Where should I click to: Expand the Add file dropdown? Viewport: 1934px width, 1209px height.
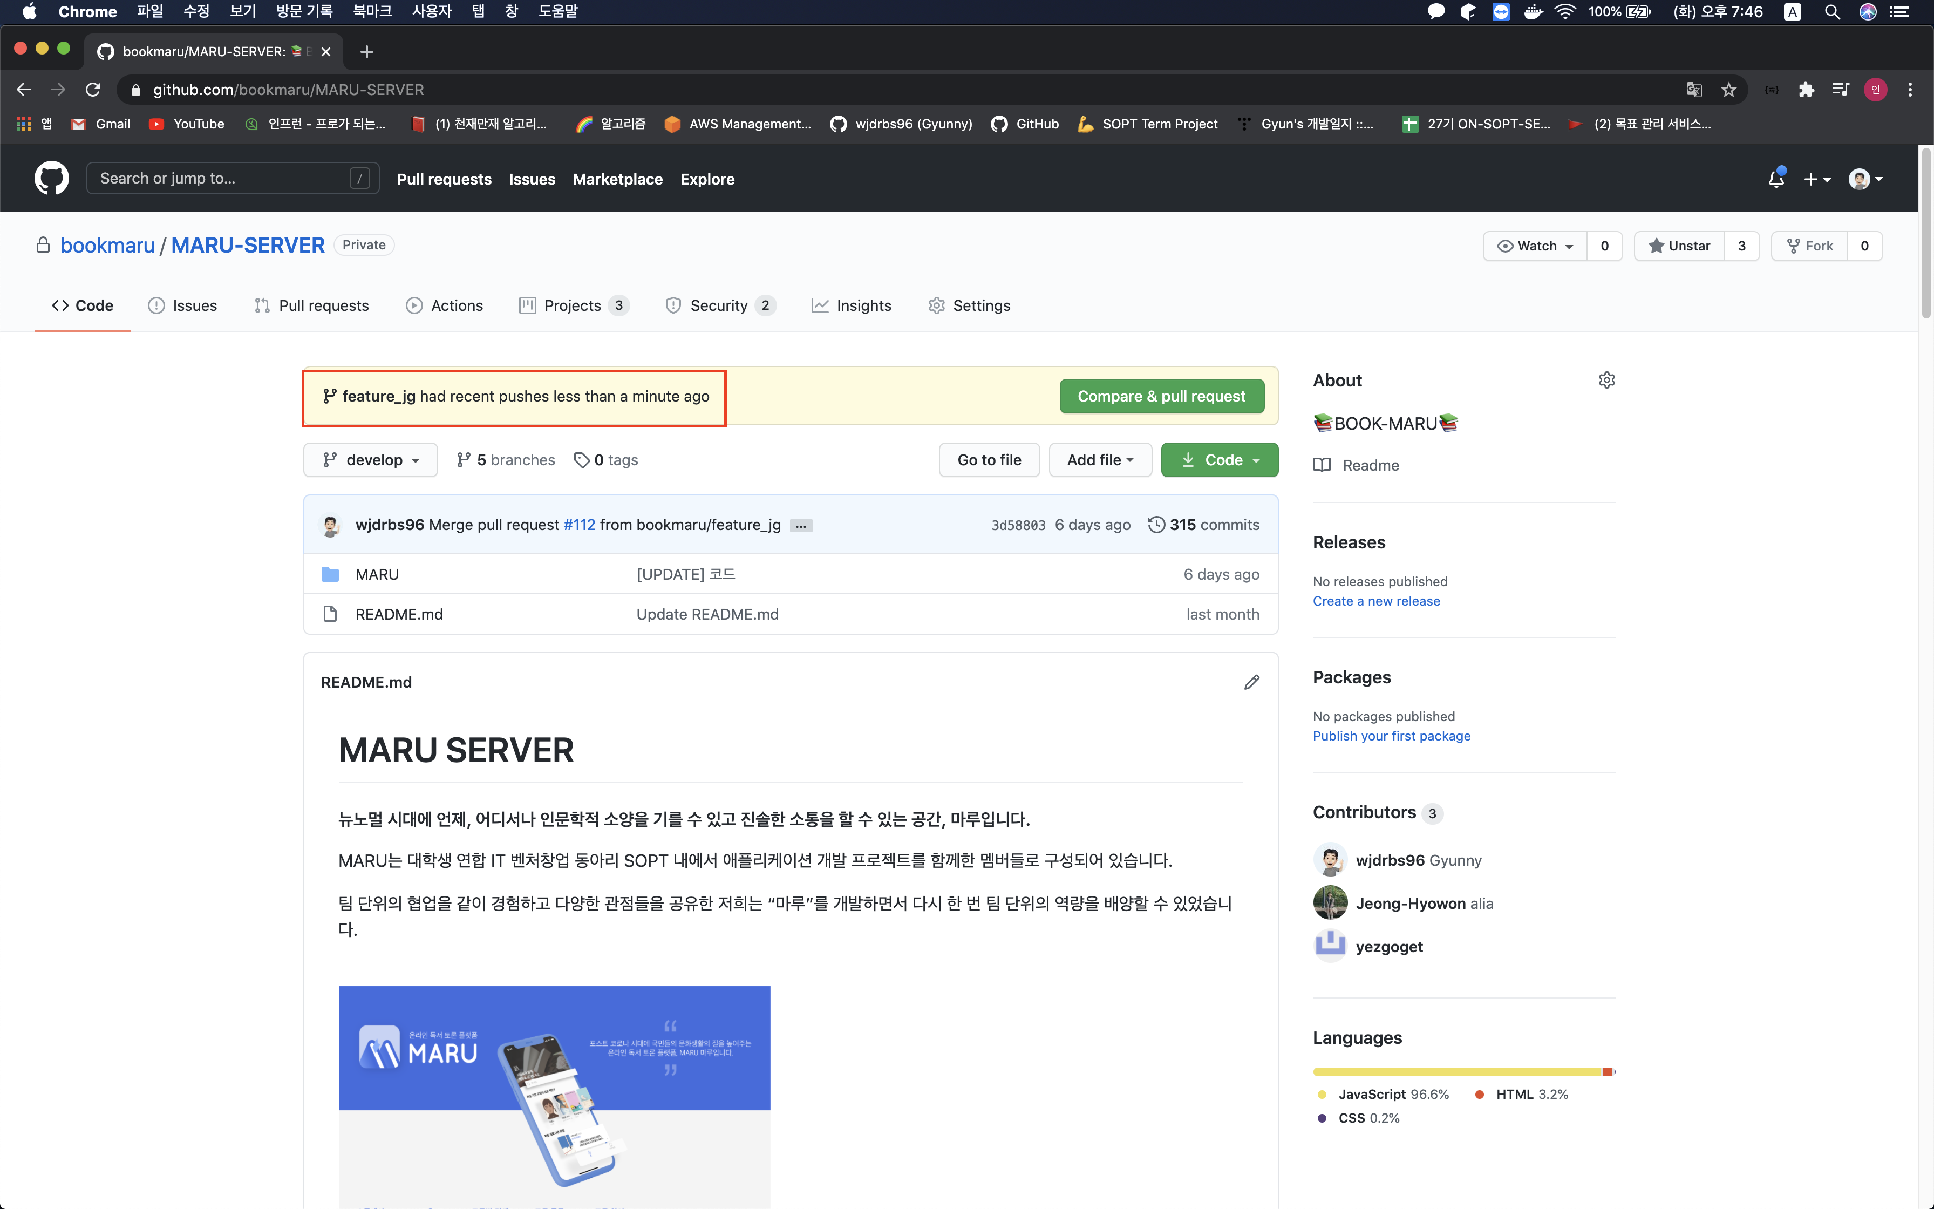click(x=1100, y=460)
